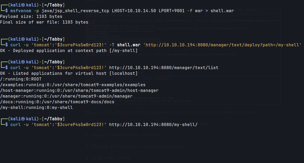
Task: Click 'Payload size: 1103 bytes' line
Action: pos(31,17)
